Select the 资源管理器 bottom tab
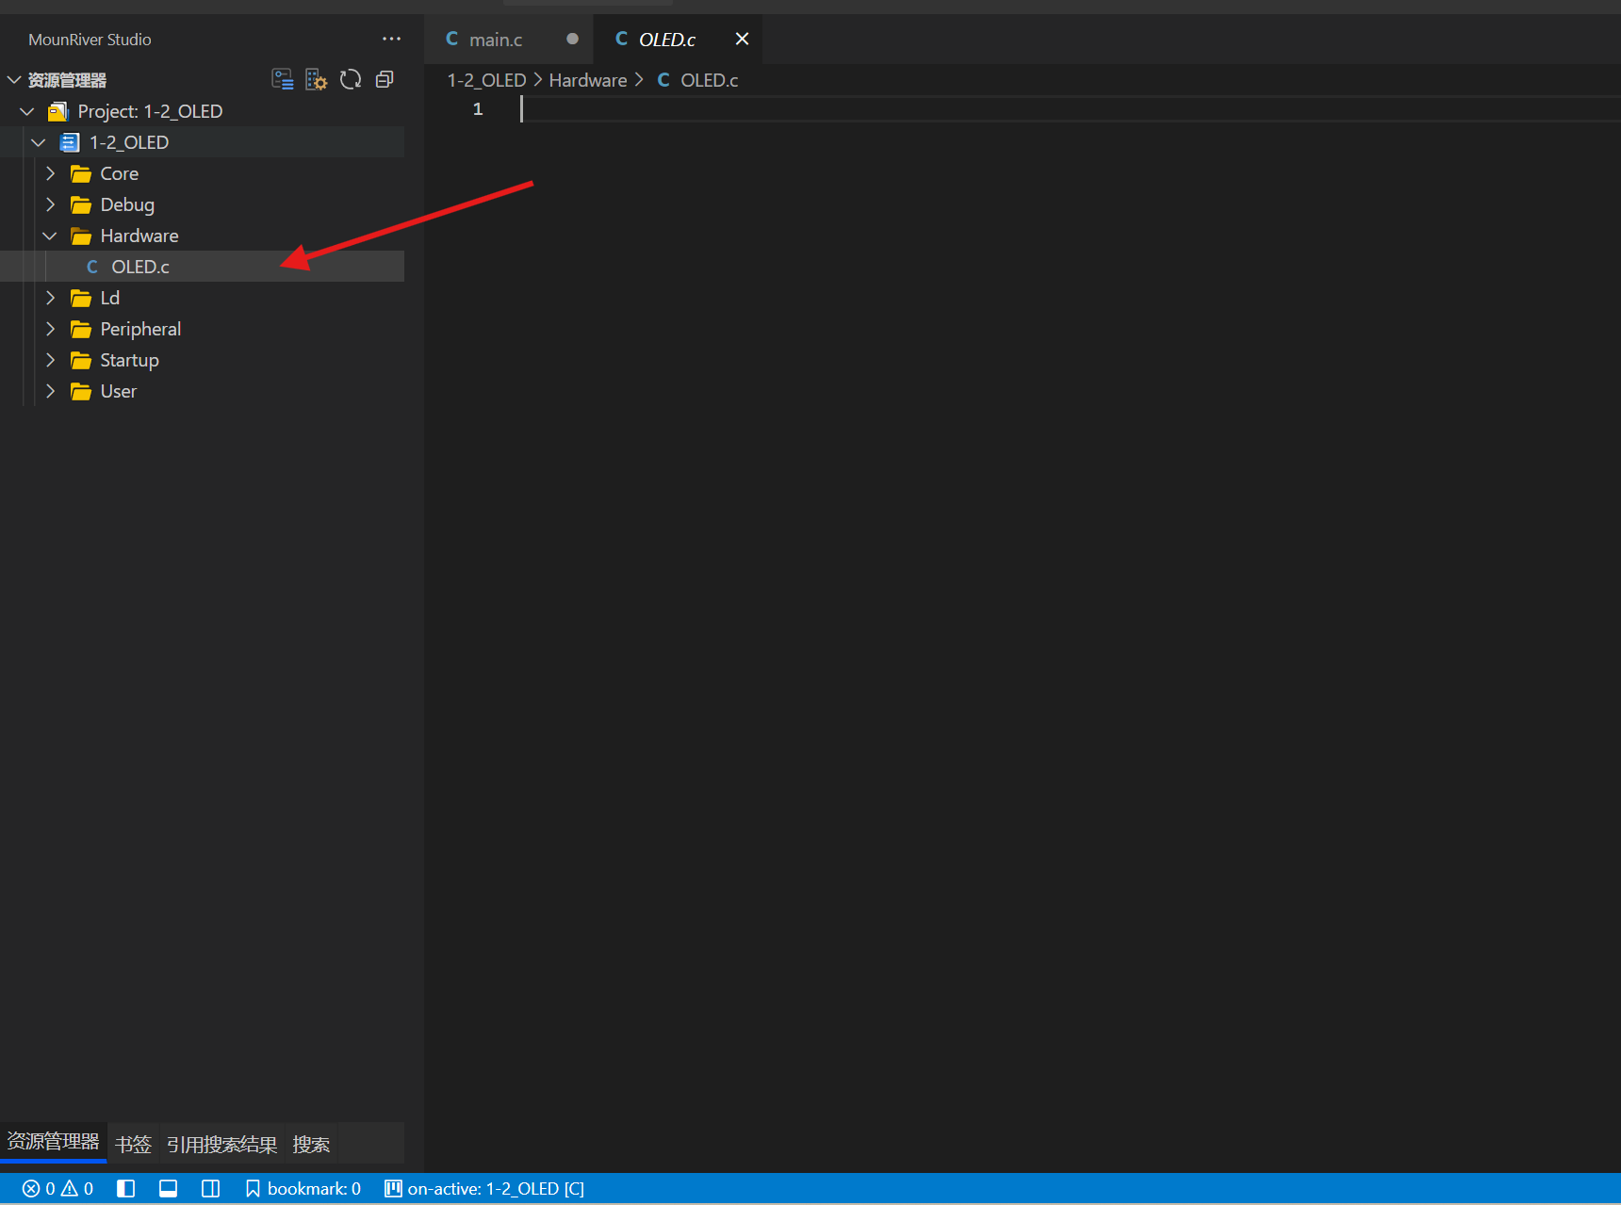 click(54, 1142)
